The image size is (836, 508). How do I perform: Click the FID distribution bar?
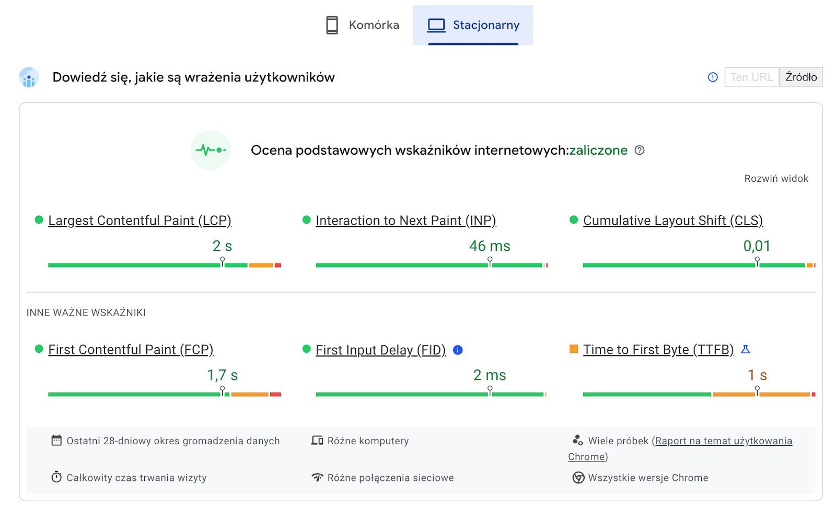[x=432, y=395]
